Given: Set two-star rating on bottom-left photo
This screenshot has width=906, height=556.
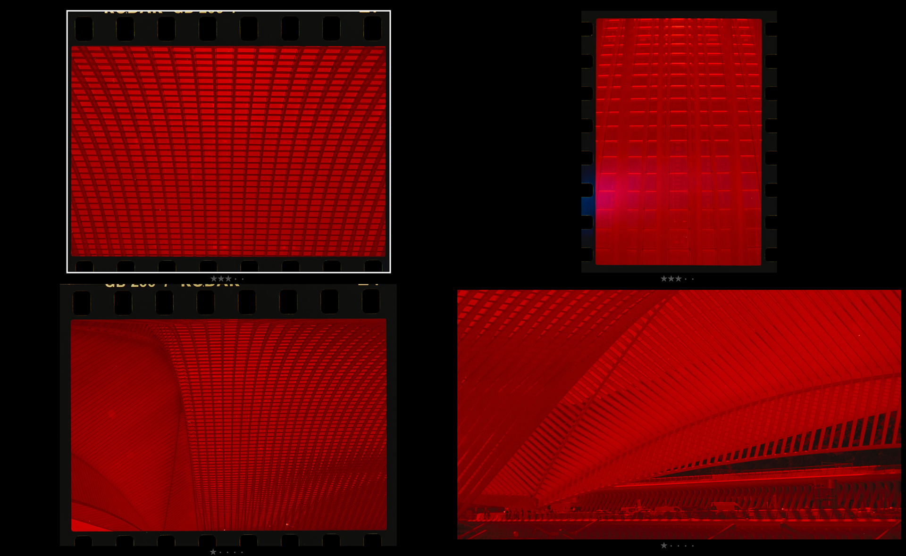Looking at the screenshot, I should [220, 552].
